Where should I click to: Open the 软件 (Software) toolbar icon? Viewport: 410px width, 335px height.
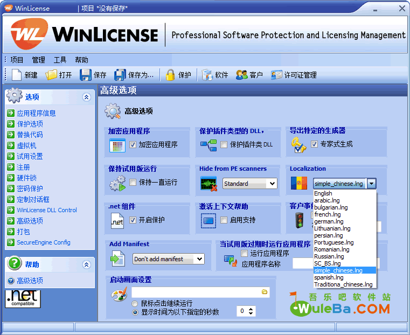tap(207, 75)
